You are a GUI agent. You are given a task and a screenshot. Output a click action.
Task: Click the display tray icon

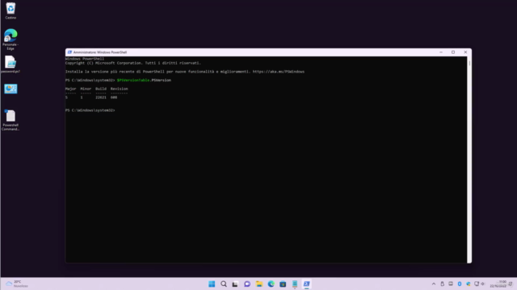pyautogui.click(x=451, y=284)
